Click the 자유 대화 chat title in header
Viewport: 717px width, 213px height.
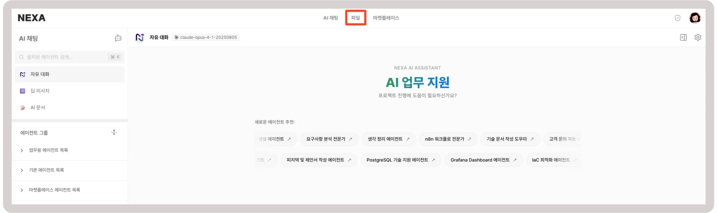[x=159, y=37]
